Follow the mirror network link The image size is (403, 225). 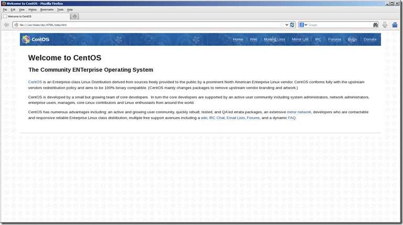pyautogui.click(x=299, y=112)
